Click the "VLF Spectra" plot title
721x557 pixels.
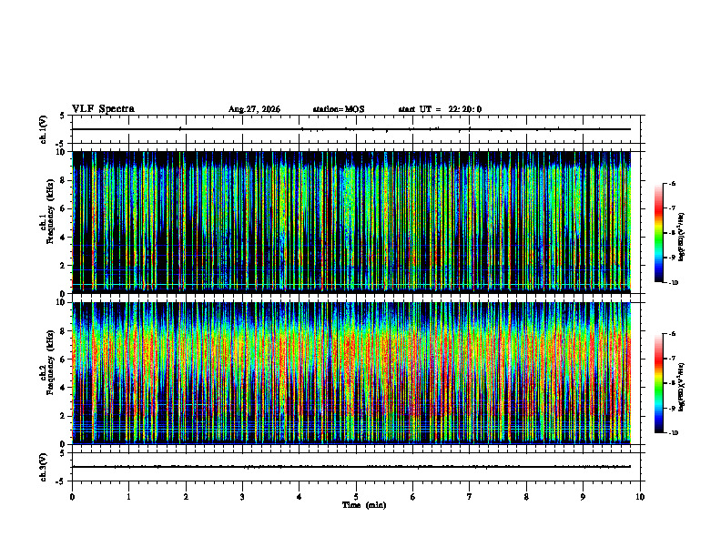pyautogui.click(x=103, y=109)
